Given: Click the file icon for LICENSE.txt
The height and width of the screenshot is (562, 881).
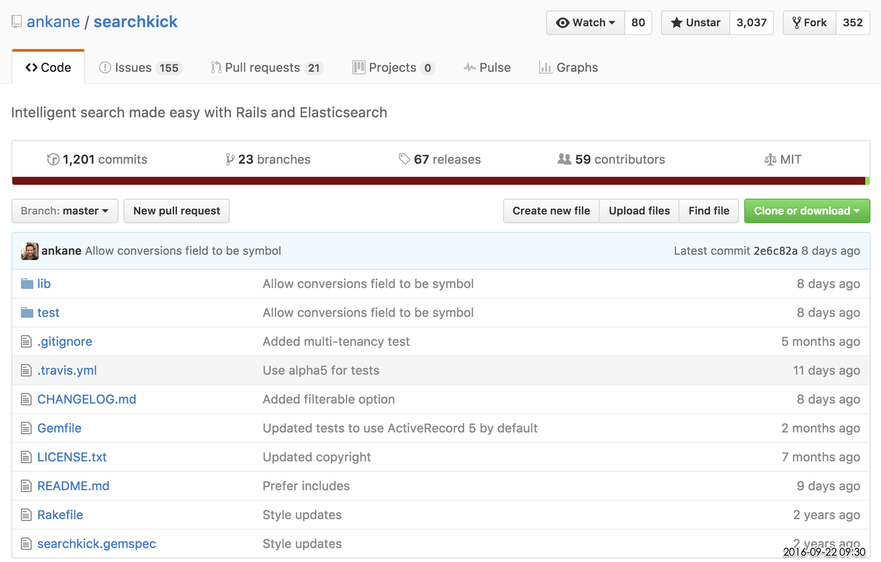Looking at the screenshot, I should [x=26, y=457].
